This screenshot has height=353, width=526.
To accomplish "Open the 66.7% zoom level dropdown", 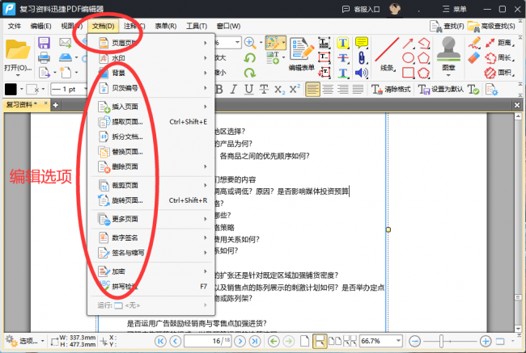I will click(397, 341).
